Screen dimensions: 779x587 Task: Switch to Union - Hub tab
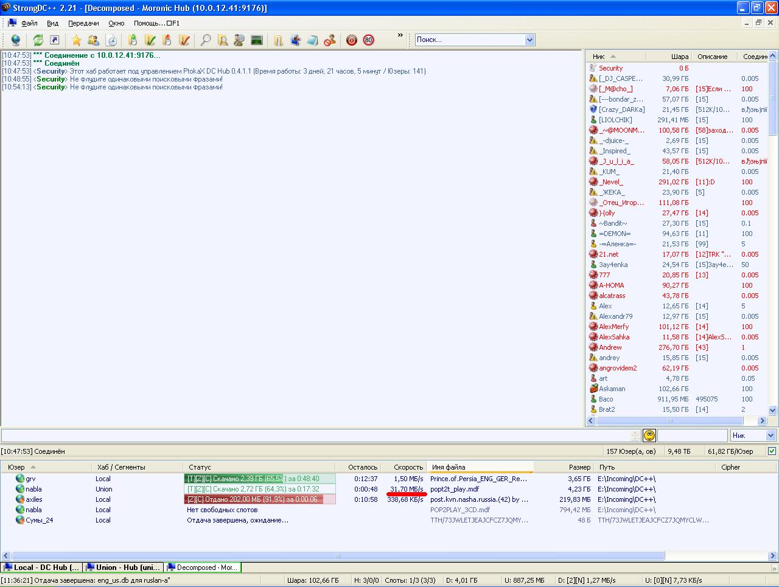pos(123,568)
